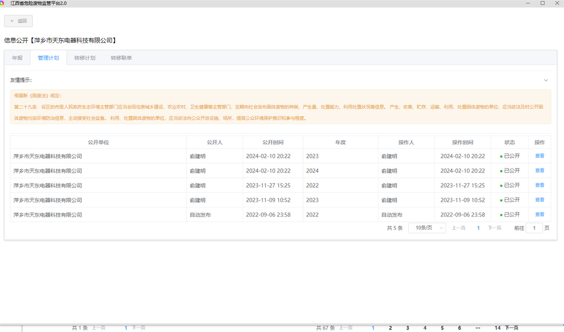Collapse the 友情提示 section chevron
This screenshot has width=564, height=332.
[546, 80]
